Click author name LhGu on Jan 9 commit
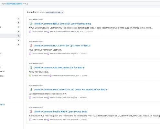Screen dimensions: 160x129 click(34, 97)
